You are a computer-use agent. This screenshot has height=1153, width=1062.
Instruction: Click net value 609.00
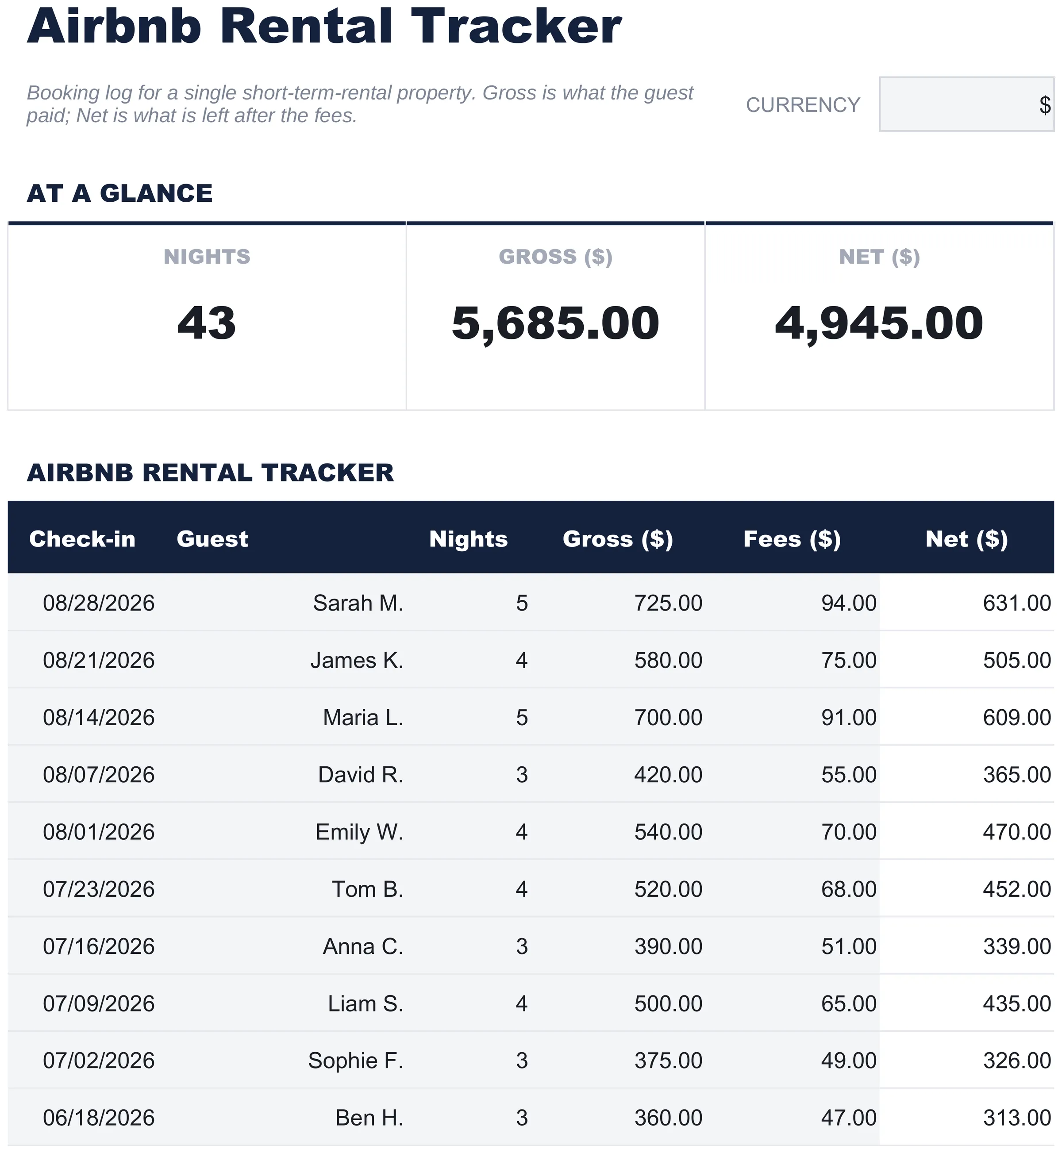(x=1016, y=718)
